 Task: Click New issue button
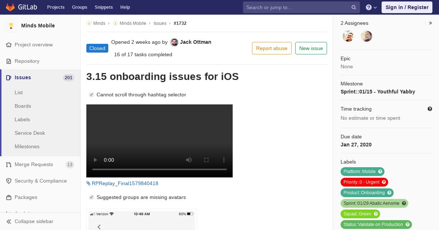click(x=311, y=48)
